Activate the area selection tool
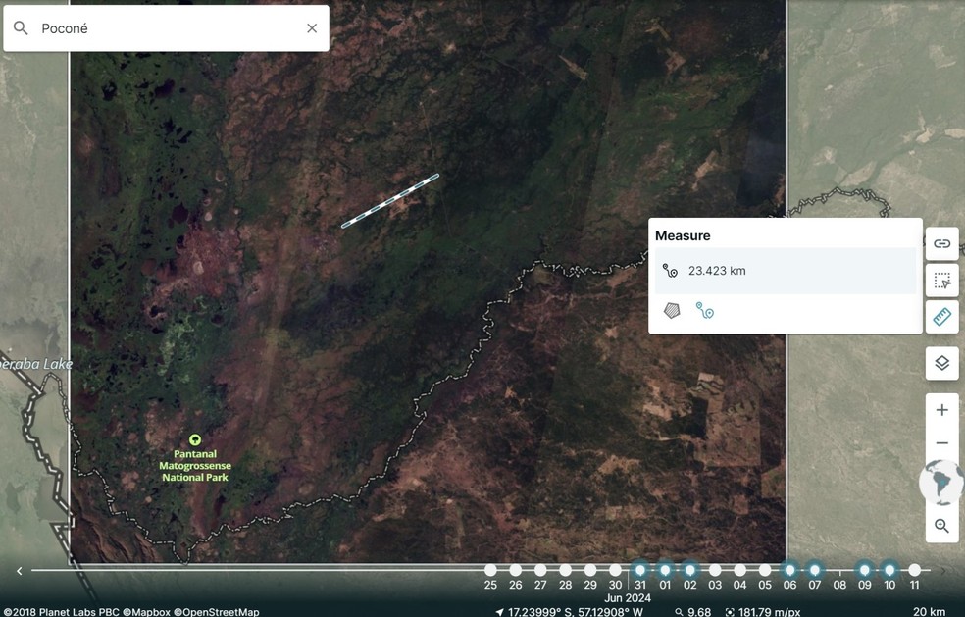Viewport: 965px width, 617px height. point(941,281)
